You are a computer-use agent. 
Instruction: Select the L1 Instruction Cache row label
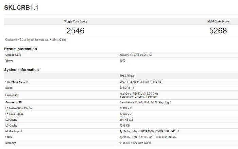click(19, 108)
